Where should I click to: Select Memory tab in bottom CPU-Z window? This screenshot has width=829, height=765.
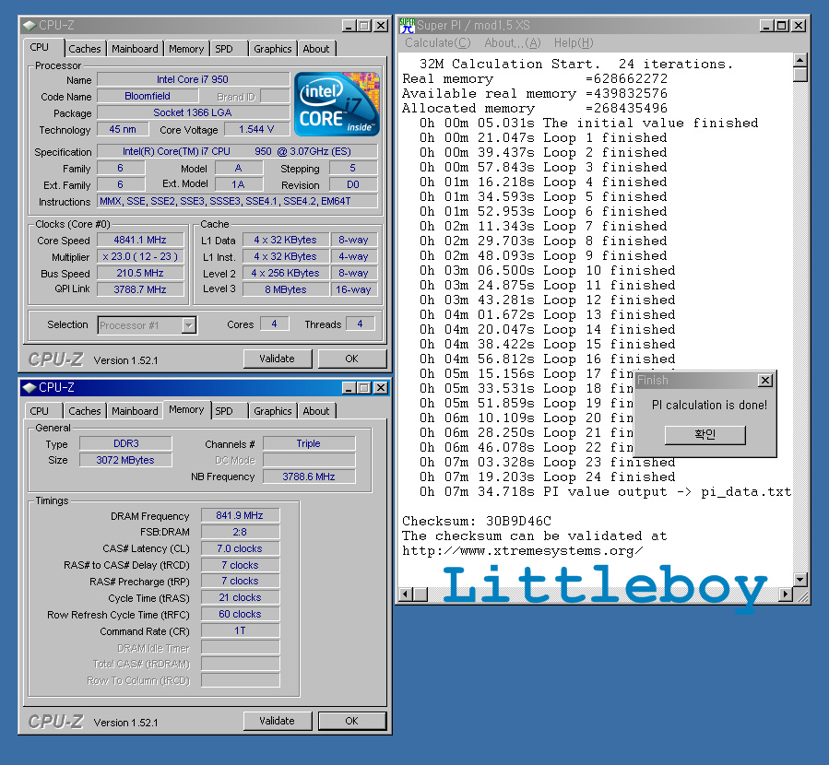click(x=186, y=409)
